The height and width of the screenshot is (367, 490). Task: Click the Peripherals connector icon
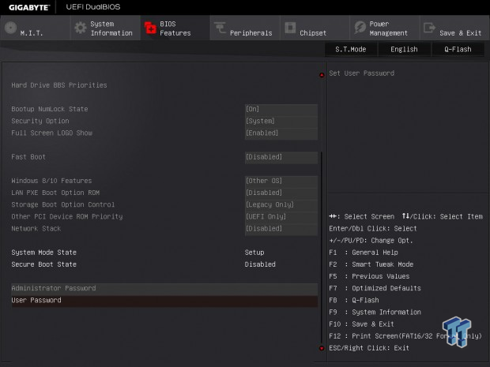coord(220,28)
